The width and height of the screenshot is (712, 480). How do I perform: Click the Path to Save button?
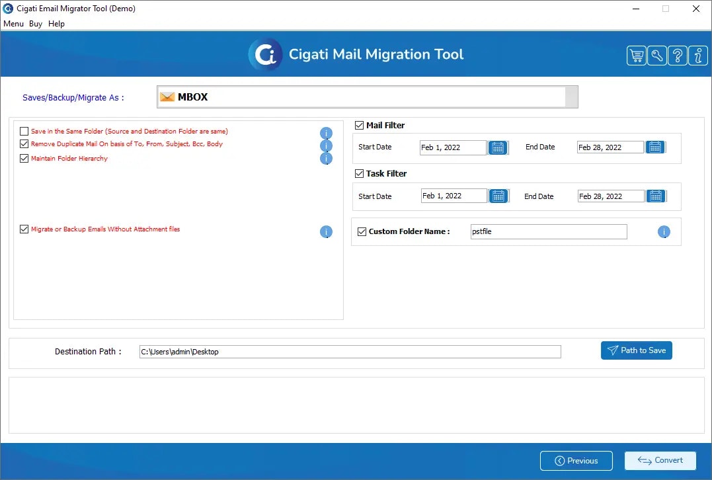[x=636, y=350]
